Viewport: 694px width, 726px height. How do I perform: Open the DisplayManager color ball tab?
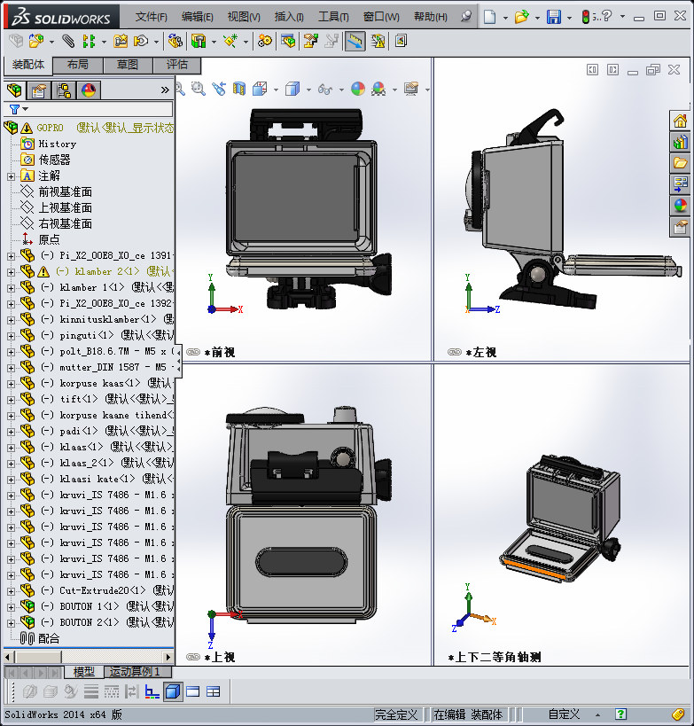89,90
